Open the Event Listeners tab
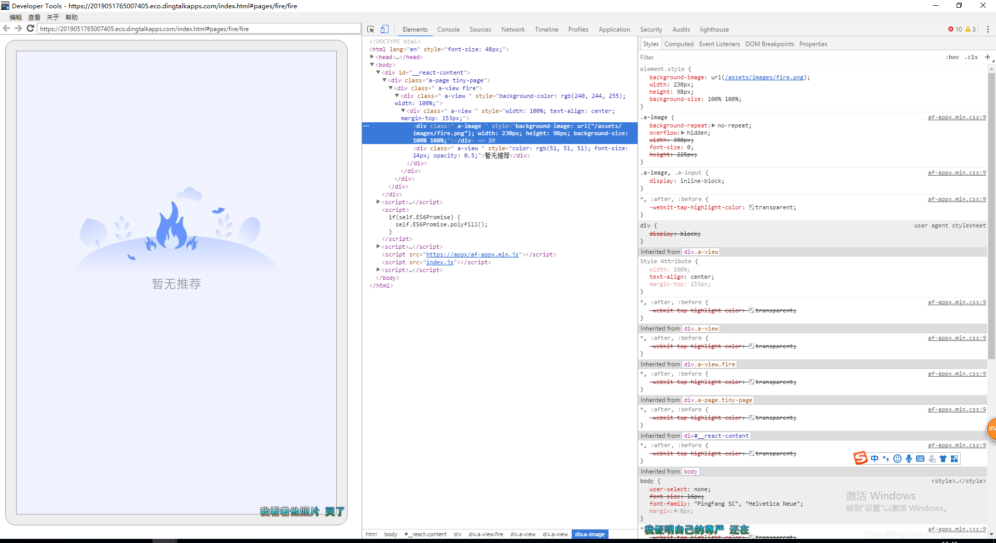Screen dimensions: 996x543 click(x=720, y=44)
